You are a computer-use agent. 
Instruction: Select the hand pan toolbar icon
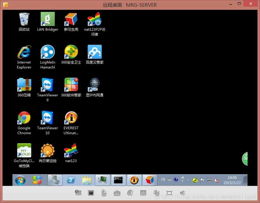pos(156,193)
